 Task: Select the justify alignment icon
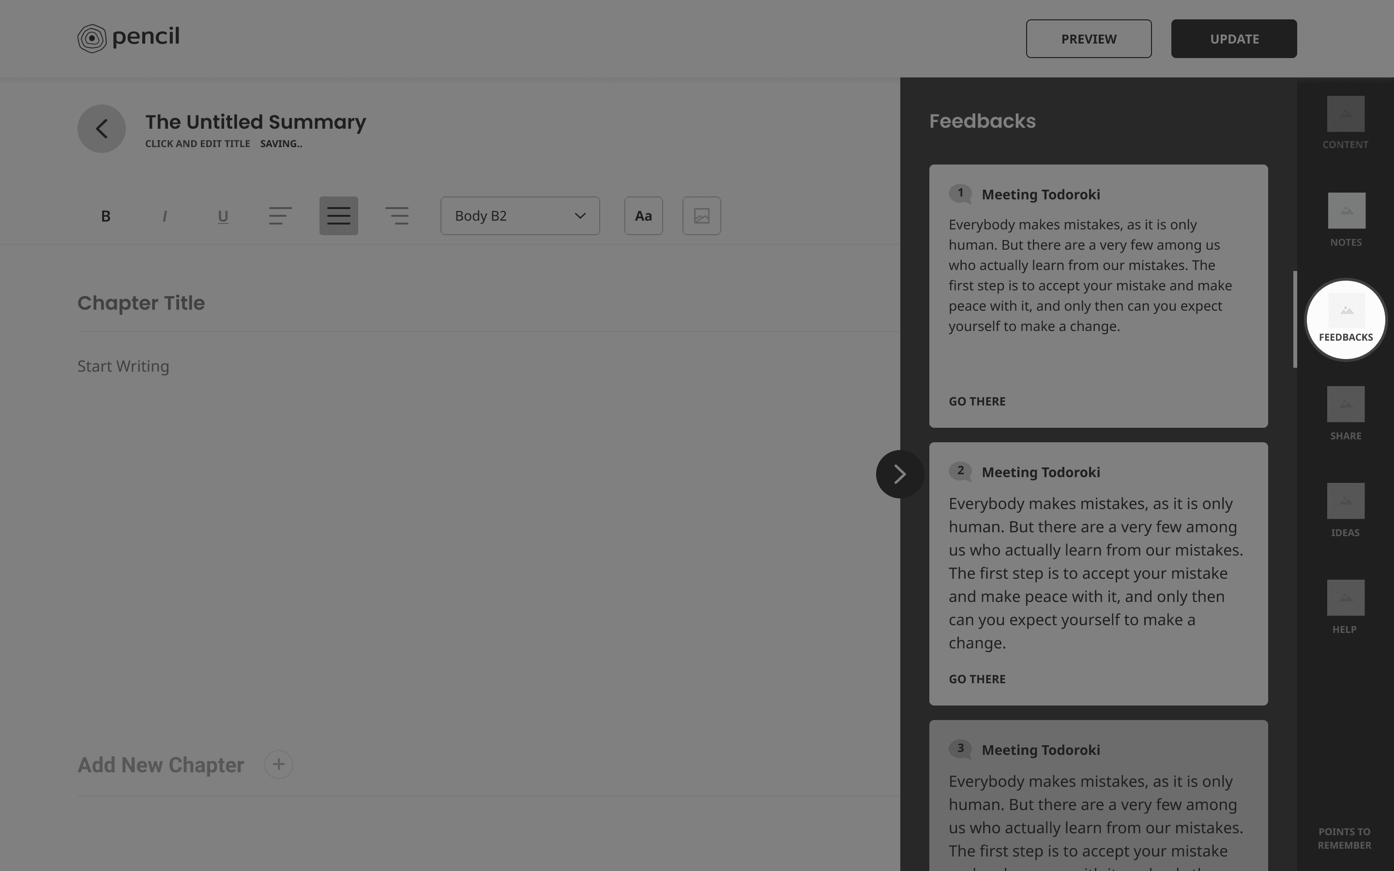339,216
